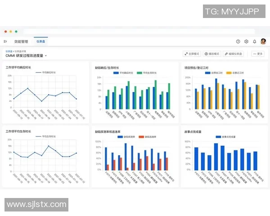
Task: Expand the CMMI 研发过程改进度量 title dropdown
Action: [46, 56]
